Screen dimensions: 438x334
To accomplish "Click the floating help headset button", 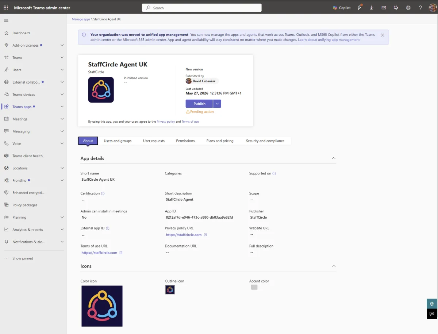I will click(x=432, y=304).
